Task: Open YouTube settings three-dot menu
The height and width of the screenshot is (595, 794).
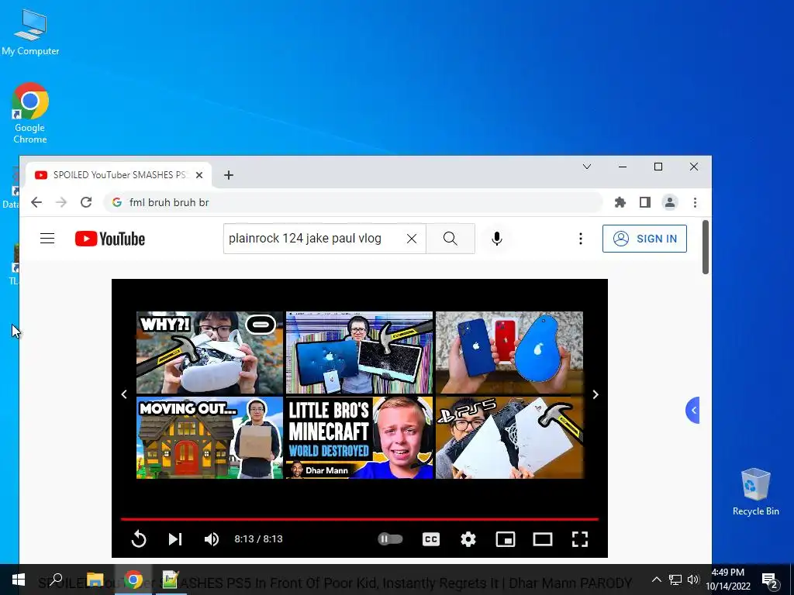Action: 580,239
